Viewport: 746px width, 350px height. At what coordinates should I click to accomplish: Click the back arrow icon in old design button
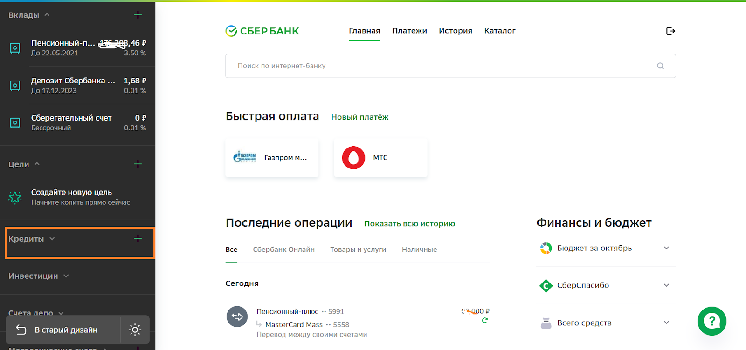21,330
